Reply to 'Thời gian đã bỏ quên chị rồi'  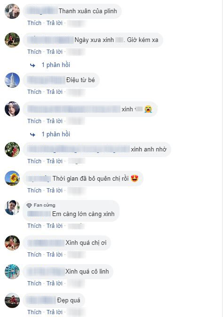coord(55,191)
